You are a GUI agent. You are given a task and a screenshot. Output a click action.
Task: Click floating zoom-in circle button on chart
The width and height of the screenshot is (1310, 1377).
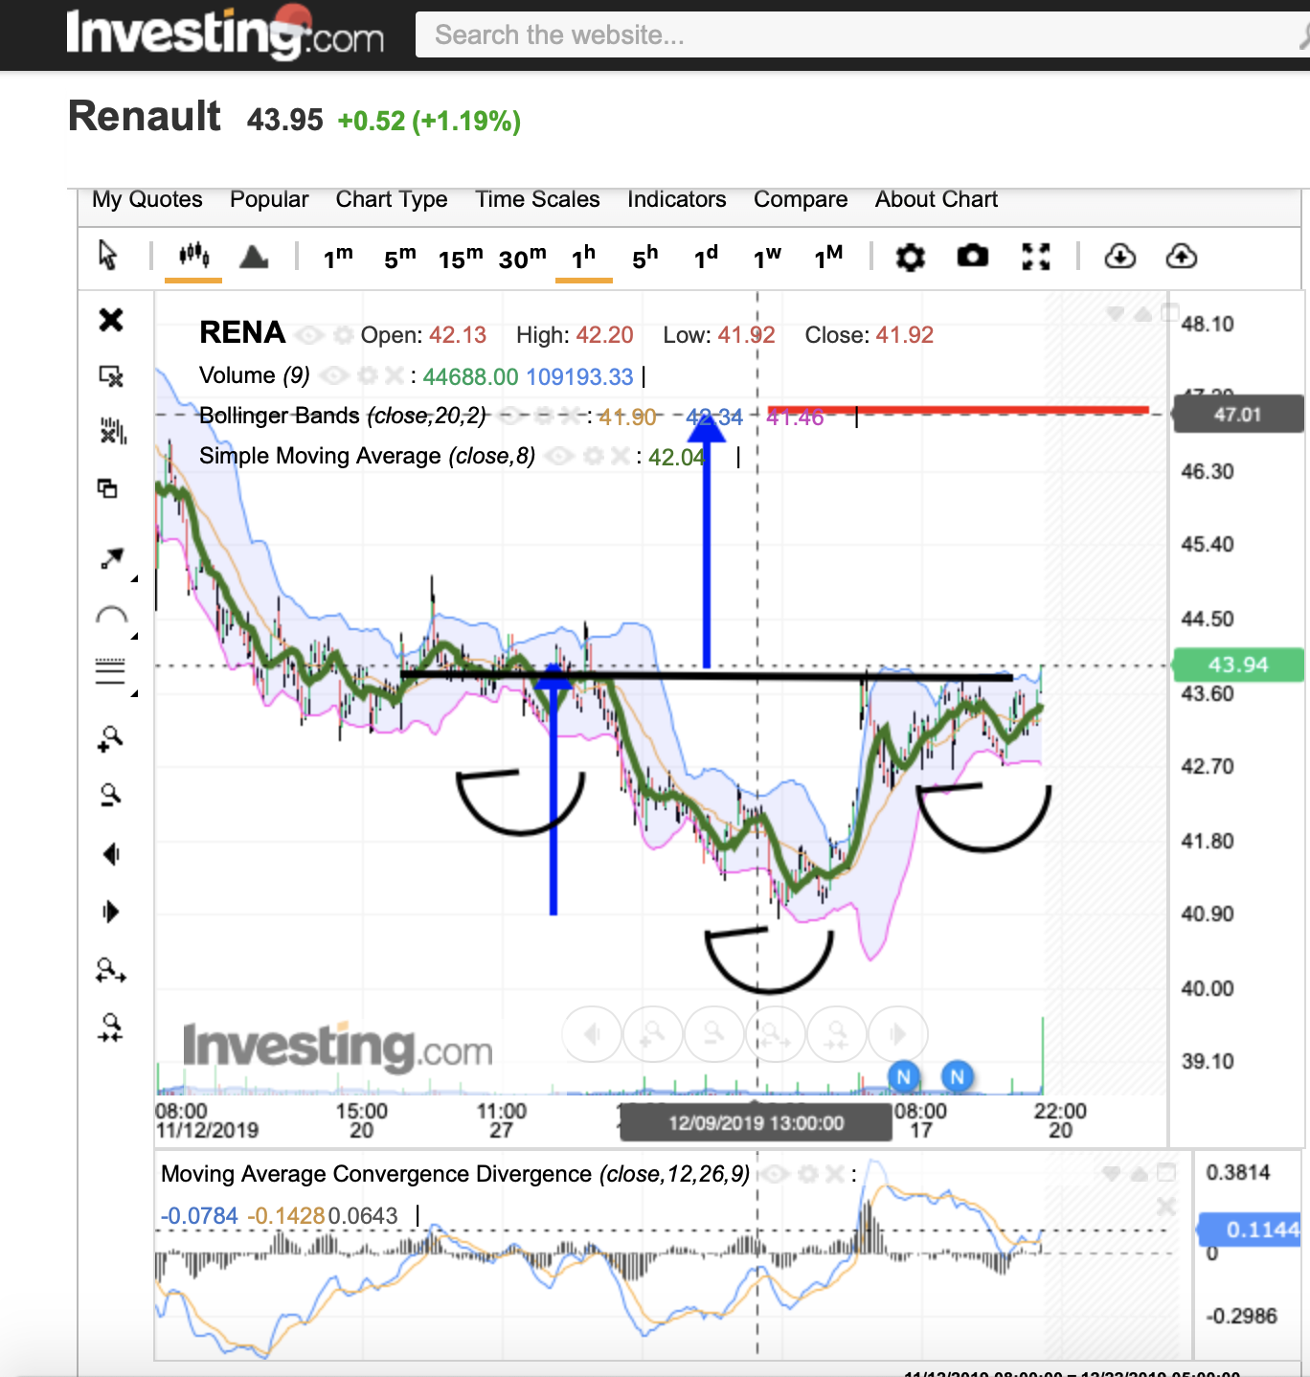pyautogui.click(x=653, y=1034)
